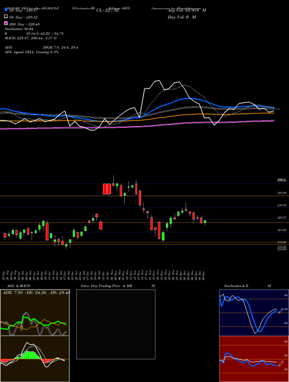Screen dimensions: 289x382
Task: Click the 'CL: 227.92' closing price label
Action: tap(108, 10)
